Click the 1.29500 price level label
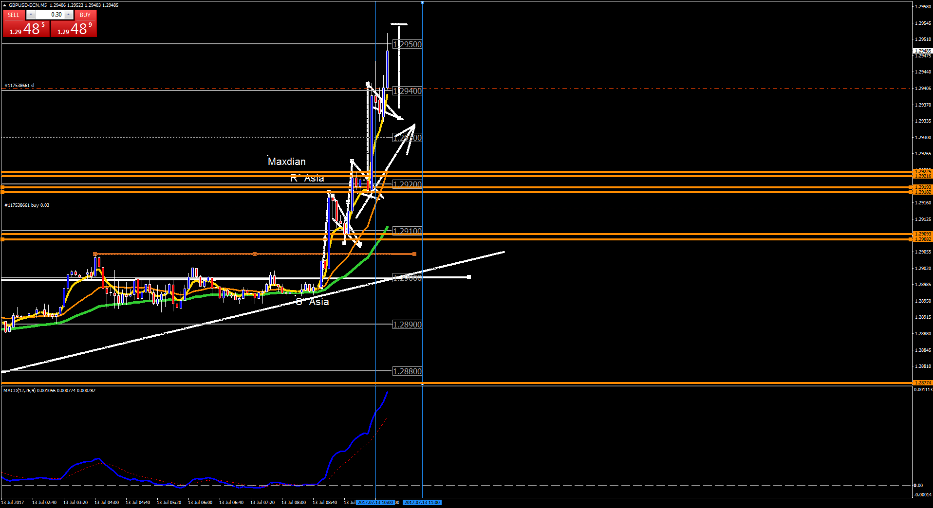Viewport: 933px width, 508px height. pyautogui.click(x=408, y=44)
